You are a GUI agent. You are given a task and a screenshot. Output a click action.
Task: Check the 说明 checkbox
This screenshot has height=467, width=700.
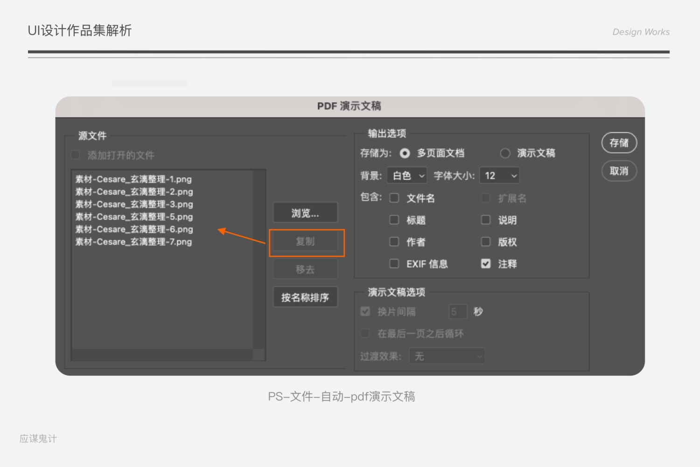485,220
